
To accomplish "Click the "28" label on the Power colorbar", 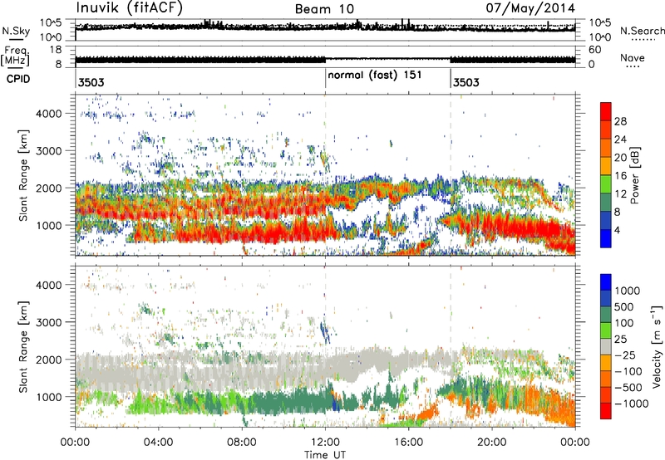I will (x=620, y=121).
